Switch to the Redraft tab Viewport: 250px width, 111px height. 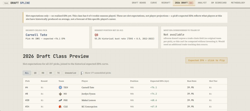coord(166,3)
